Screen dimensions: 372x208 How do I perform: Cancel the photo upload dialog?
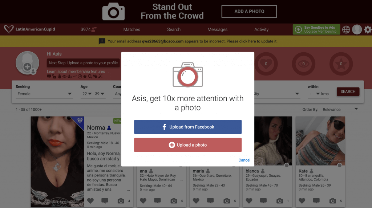coord(244,160)
